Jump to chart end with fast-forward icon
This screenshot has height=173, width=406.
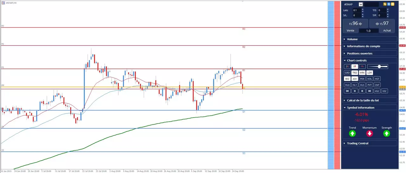click(370, 91)
